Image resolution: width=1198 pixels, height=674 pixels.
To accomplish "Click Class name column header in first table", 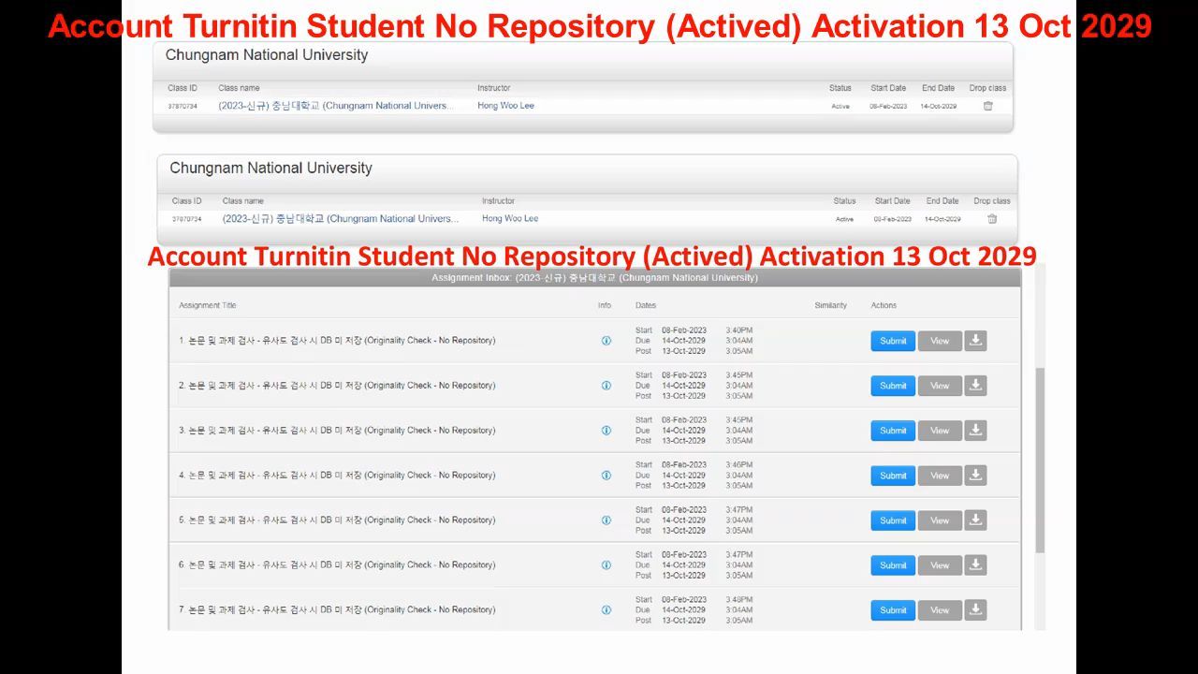I will click(239, 88).
